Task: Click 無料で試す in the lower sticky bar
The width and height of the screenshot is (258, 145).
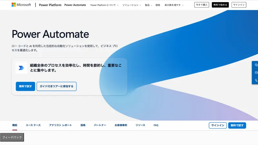Action: pos(237,125)
